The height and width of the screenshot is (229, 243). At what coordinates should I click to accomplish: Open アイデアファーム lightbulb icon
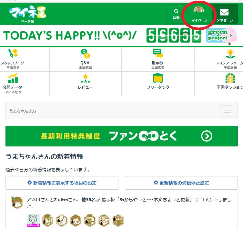point(230,54)
